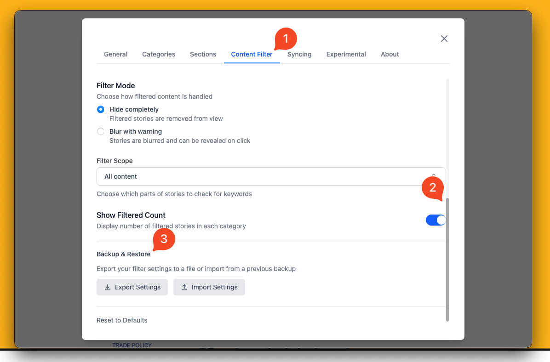Select the Hide completely filter mode
Viewport: 550px width, 362px height.
tap(101, 109)
